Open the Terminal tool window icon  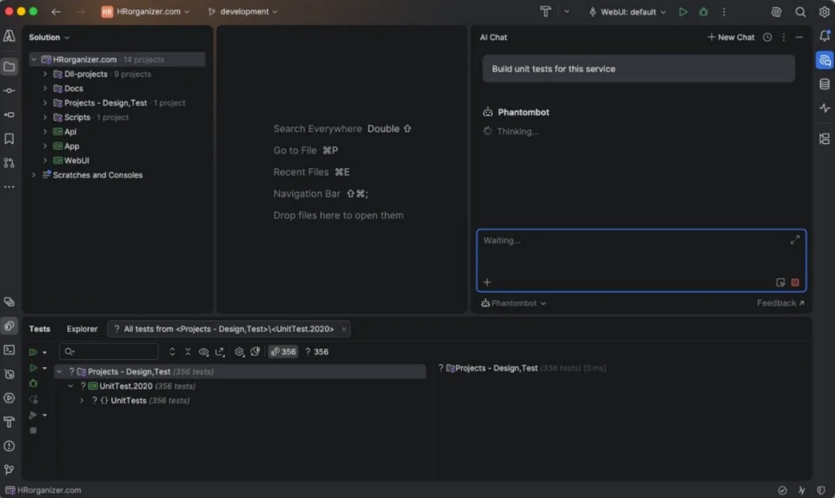9,350
